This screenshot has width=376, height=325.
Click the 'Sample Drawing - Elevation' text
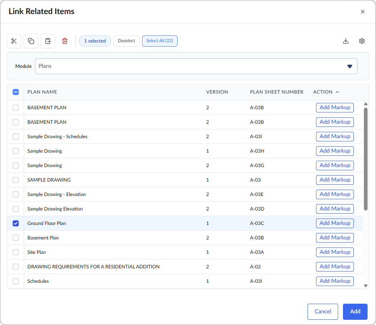(56, 194)
